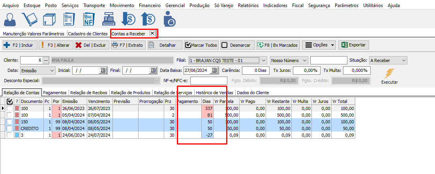This screenshot has width=435, height=174.
Task: Expand the Situação dropdown
Action: [x=403, y=60]
